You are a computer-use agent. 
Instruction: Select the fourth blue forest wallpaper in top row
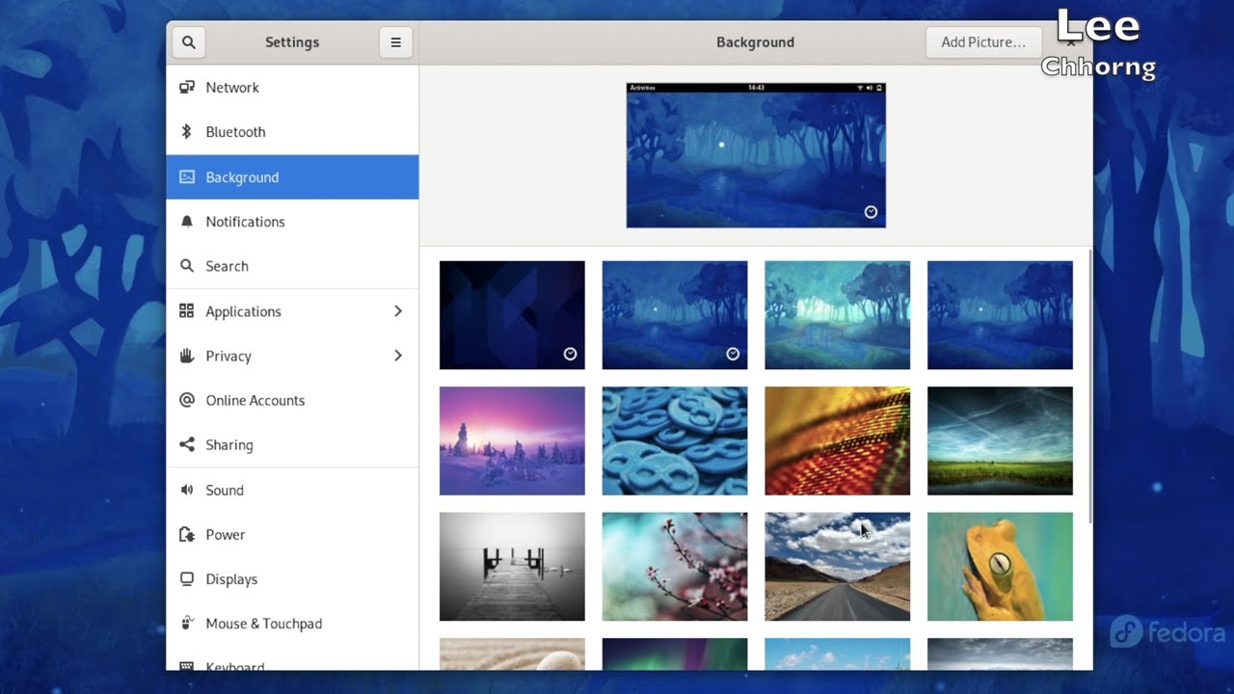coord(1000,315)
